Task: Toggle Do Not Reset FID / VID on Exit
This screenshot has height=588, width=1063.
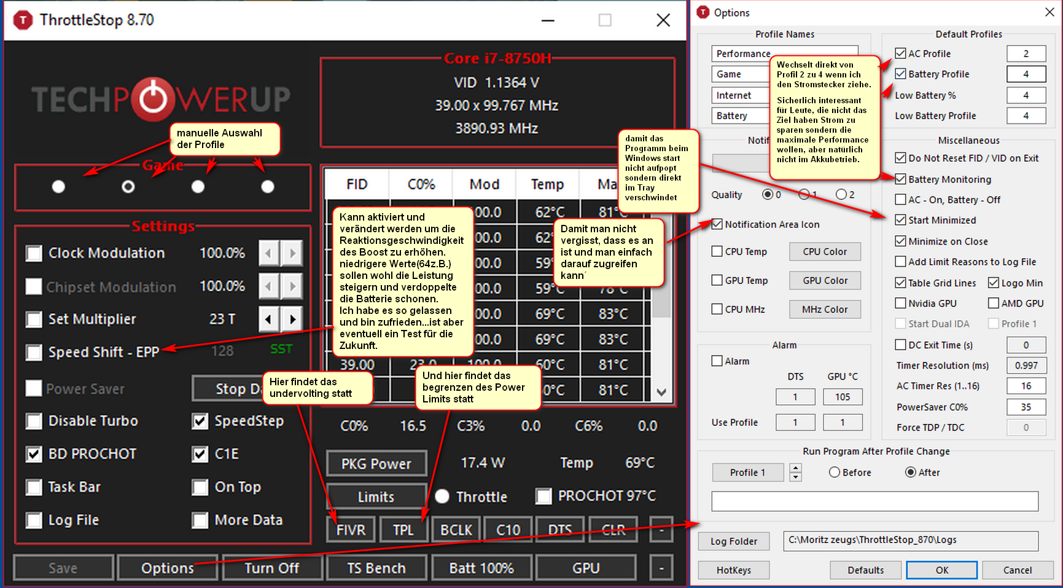Action: (900, 158)
